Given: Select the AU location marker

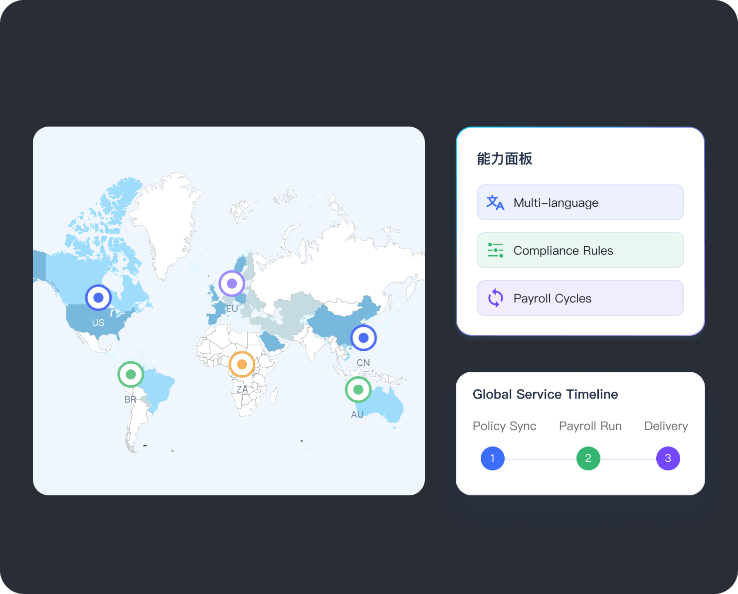Looking at the screenshot, I should pyautogui.click(x=358, y=389).
